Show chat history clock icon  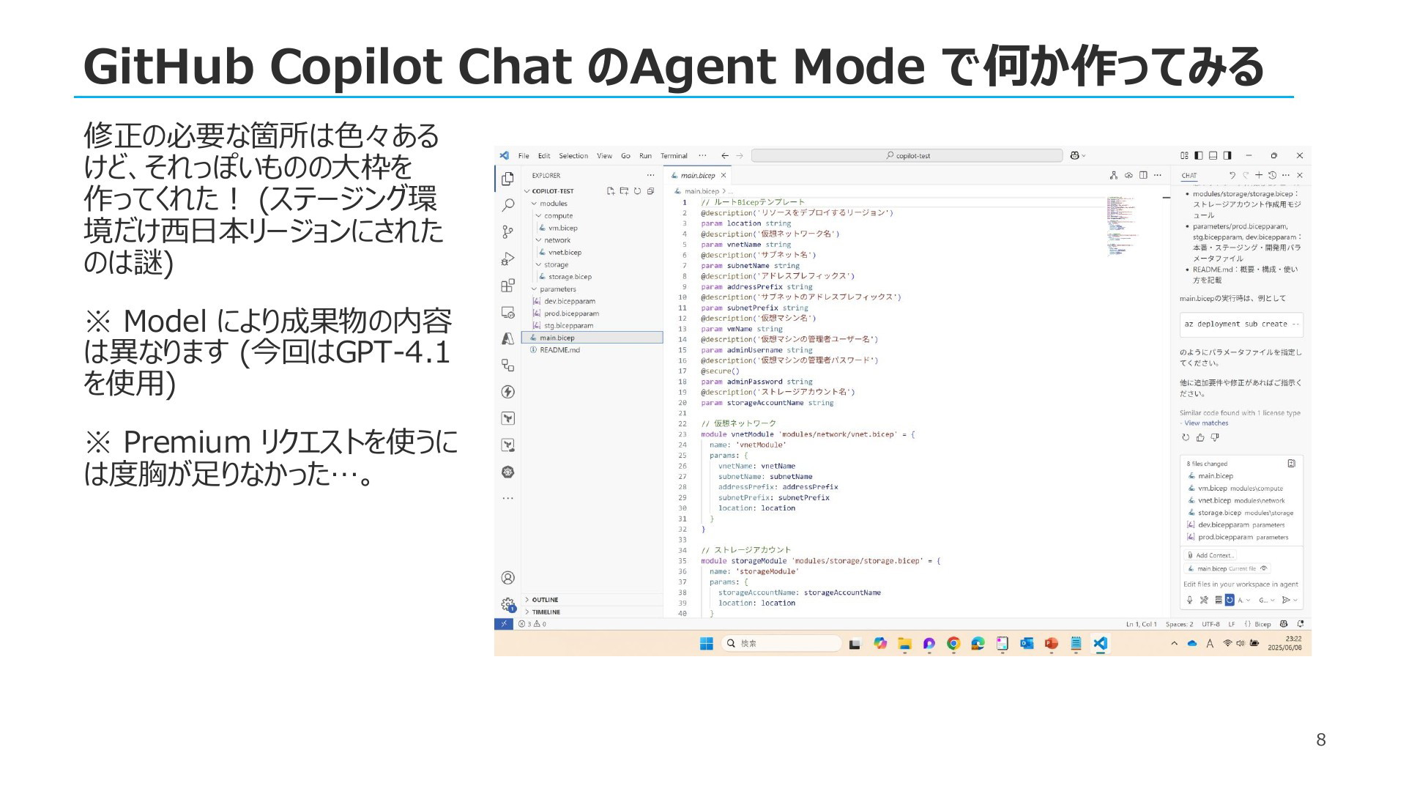click(1272, 175)
